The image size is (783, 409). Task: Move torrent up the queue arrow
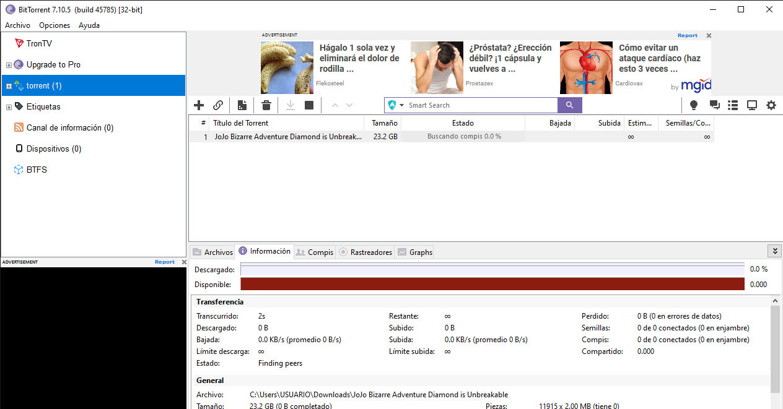pos(335,105)
